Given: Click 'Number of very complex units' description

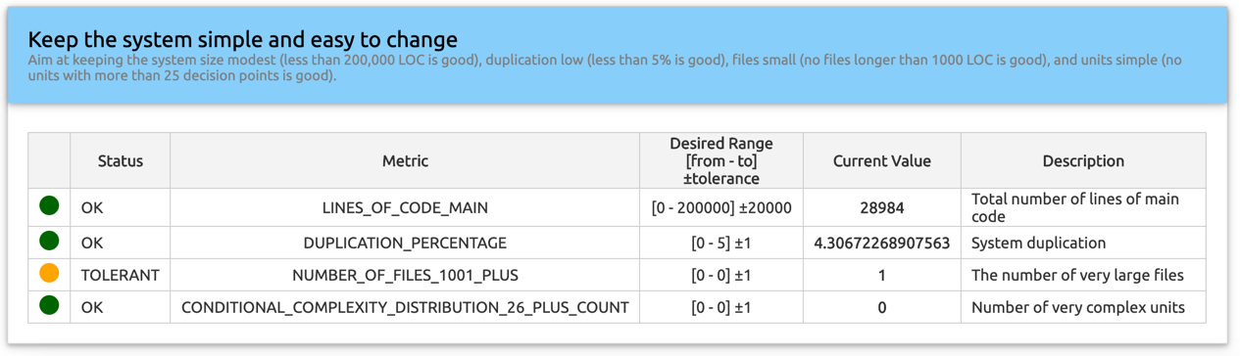Looking at the screenshot, I should coord(1077,307).
